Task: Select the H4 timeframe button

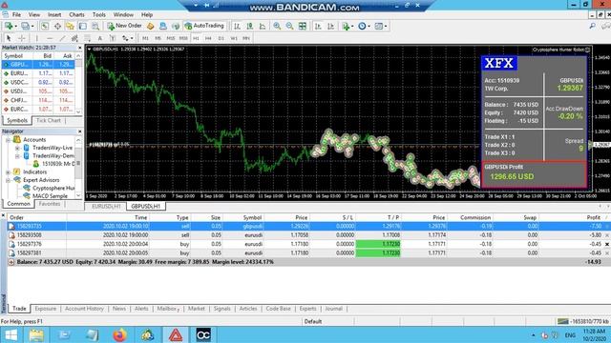Action: coord(208,38)
